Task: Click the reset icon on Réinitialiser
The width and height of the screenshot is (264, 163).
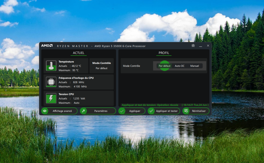Action: pos(186,111)
